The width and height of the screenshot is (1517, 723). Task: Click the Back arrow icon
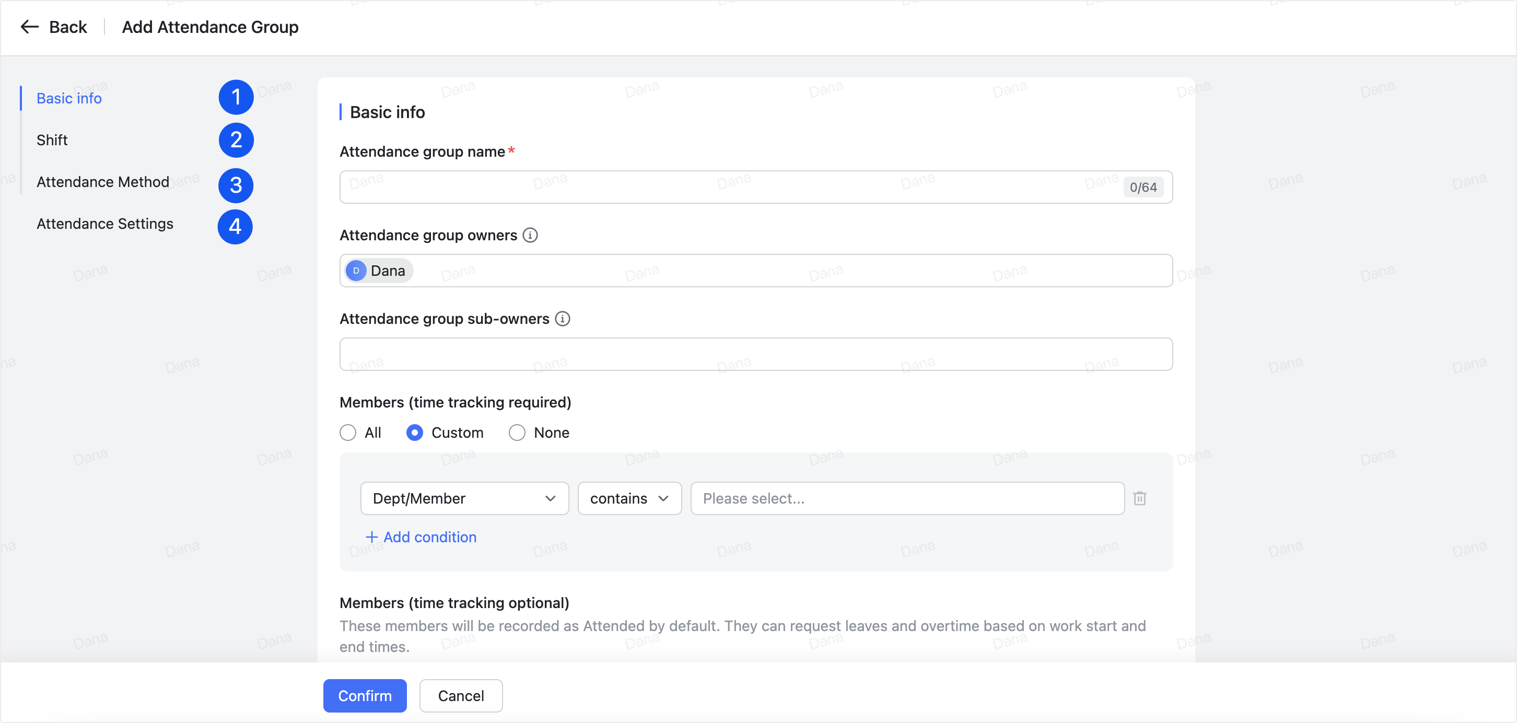[x=29, y=27]
